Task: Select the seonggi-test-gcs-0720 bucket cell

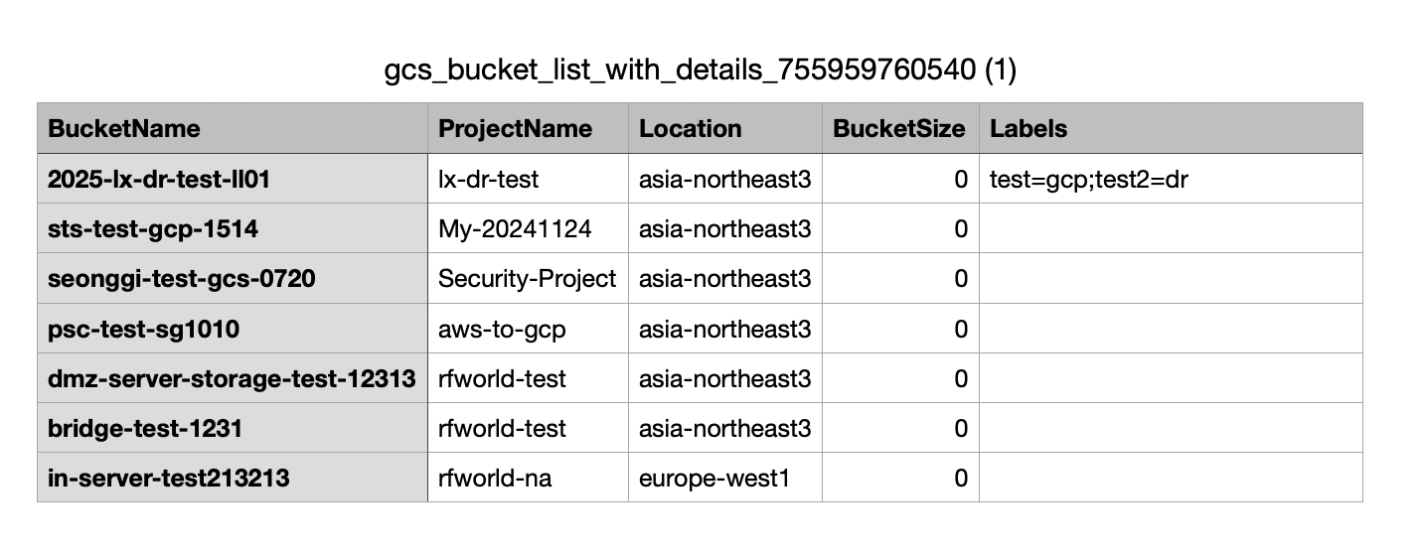Action: (233, 278)
